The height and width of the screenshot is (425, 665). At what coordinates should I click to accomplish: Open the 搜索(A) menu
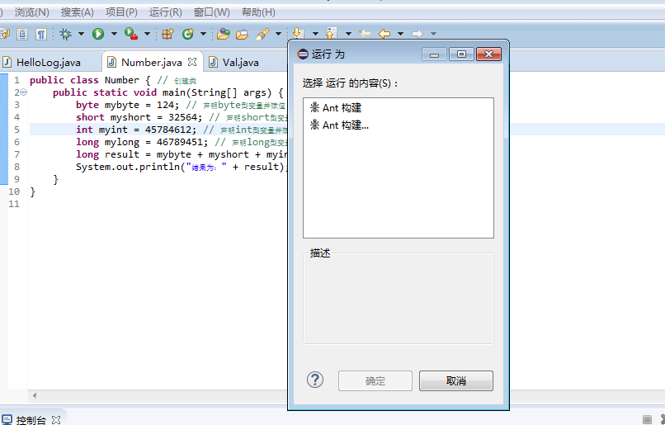tap(78, 12)
